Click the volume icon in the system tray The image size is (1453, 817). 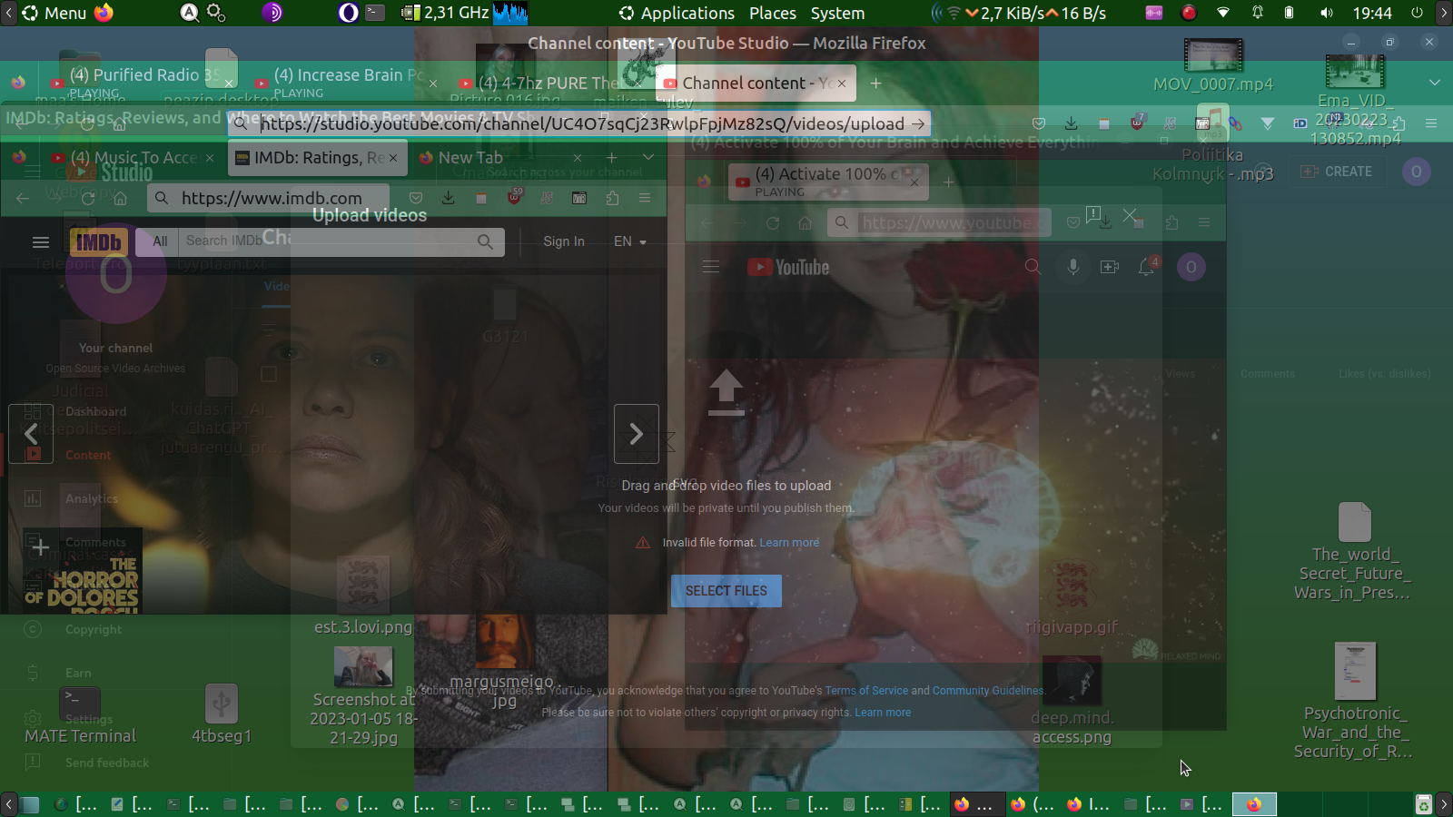(1327, 13)
